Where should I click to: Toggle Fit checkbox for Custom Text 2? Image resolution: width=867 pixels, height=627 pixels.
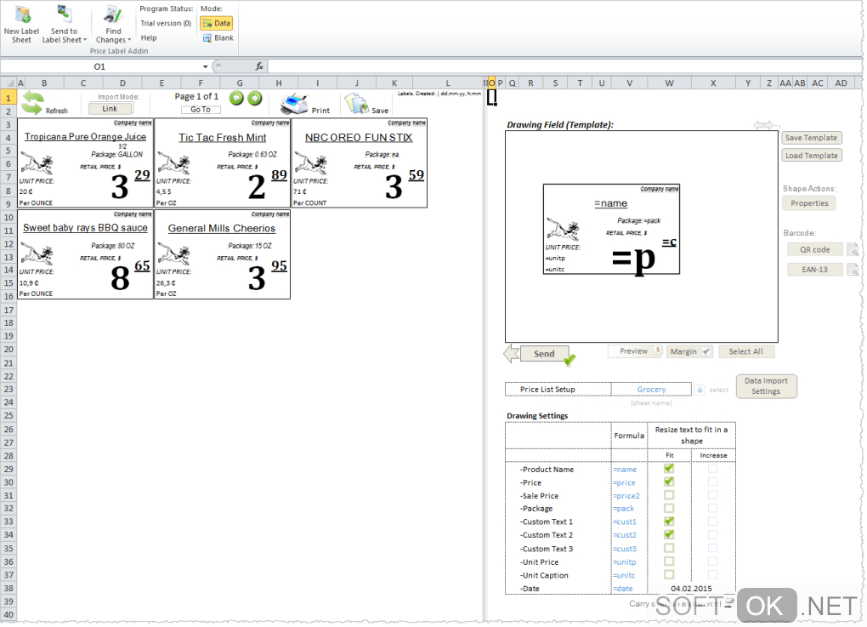point(669,535)
